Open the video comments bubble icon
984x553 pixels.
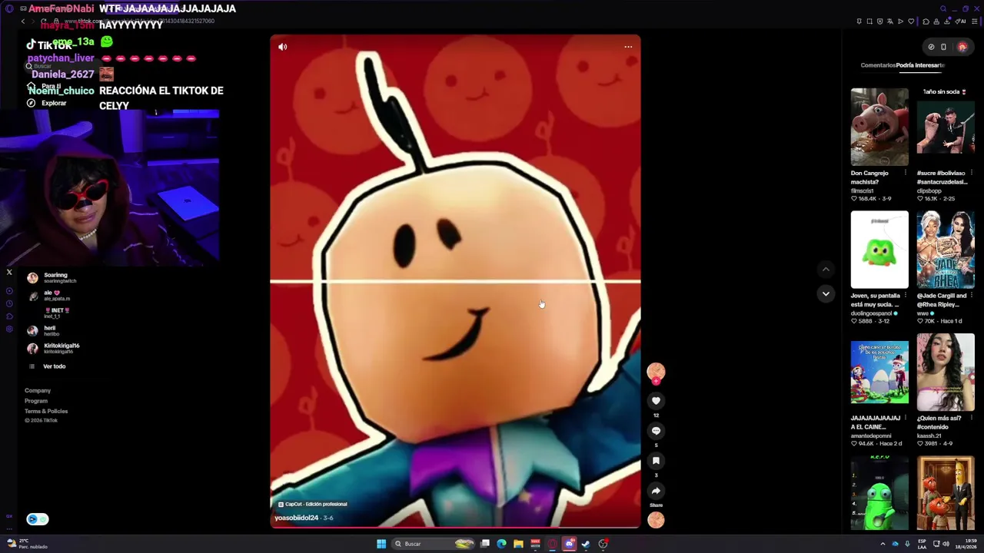pyautogui.click(x=656, y=430)
